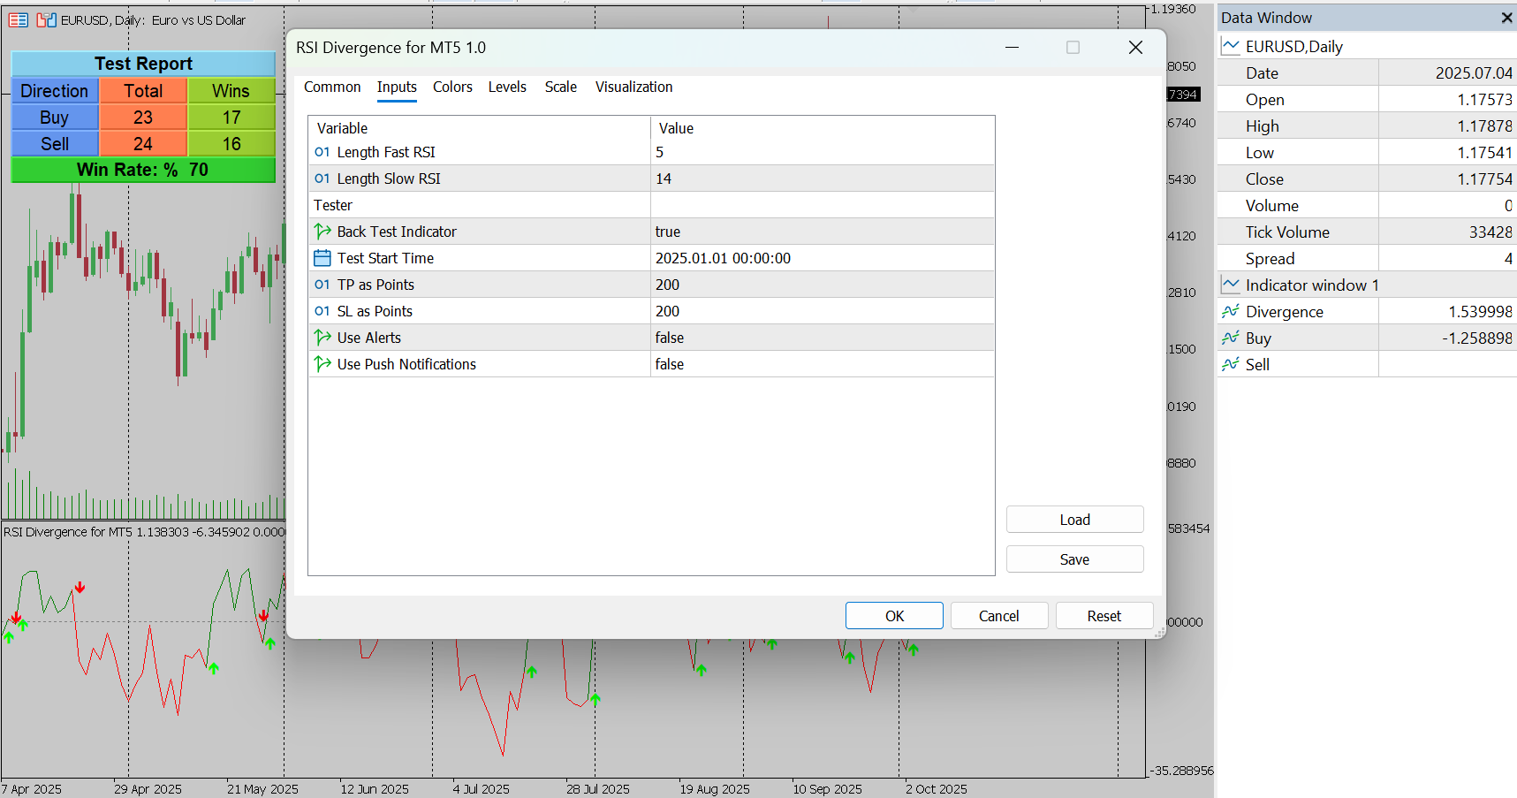Click the Variable column header

(480, 128)
